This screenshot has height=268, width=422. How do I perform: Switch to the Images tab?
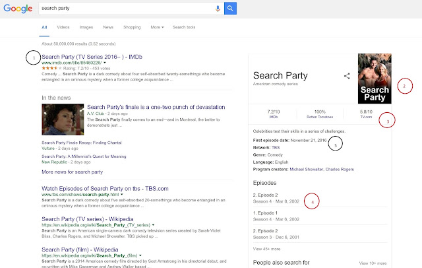pyautogui.click(x=86, y=27)
